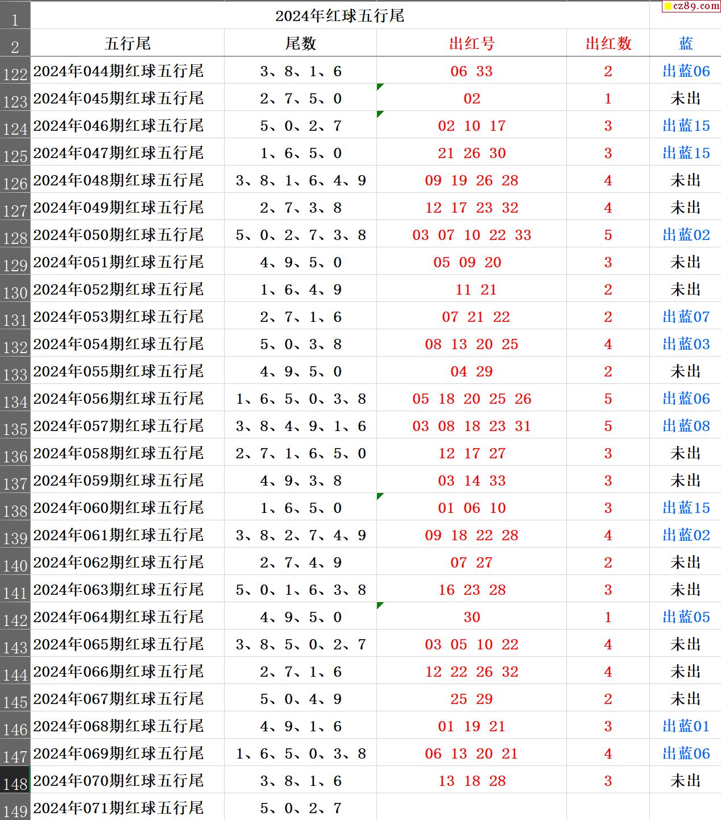The height and width of the screenshot is (820, 721).
Task: Select red numbers cell 25 29
Action: [471, 698]
